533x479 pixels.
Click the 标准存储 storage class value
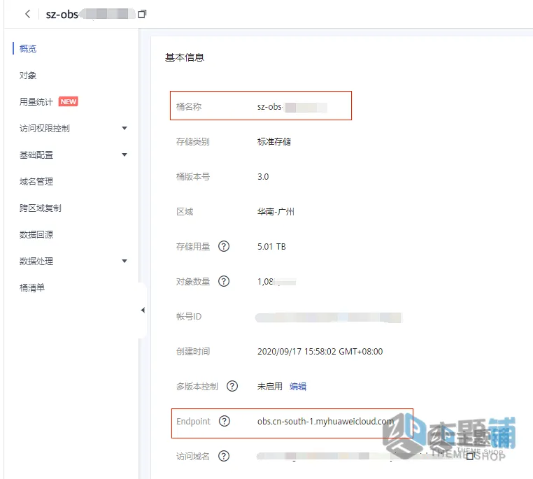click(274, 142)
